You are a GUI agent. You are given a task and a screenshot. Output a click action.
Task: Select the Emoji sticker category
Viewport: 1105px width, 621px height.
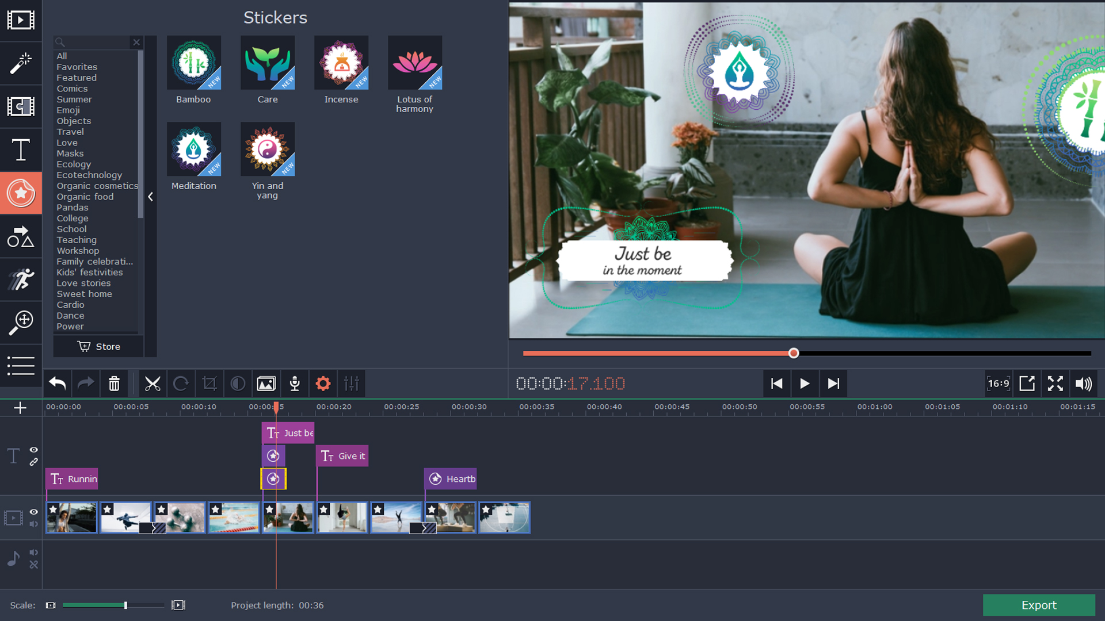tap(68, 110)
